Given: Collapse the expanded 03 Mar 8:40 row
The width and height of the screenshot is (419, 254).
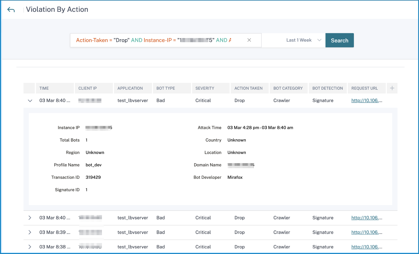Looking at the screenshot, I should 30,101.
